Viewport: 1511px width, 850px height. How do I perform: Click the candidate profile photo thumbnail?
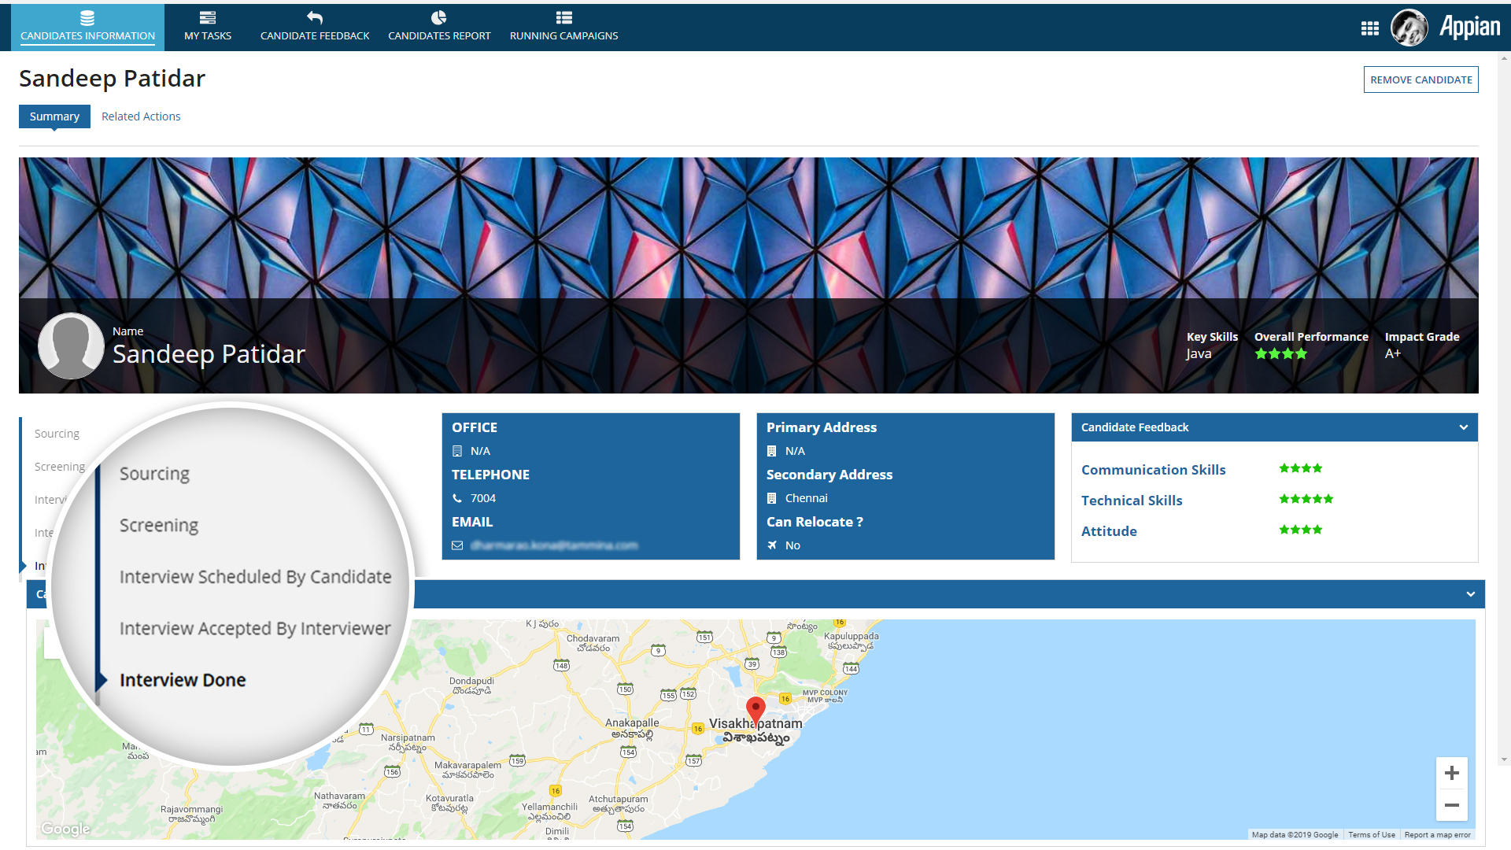click(x=71, y=346)
